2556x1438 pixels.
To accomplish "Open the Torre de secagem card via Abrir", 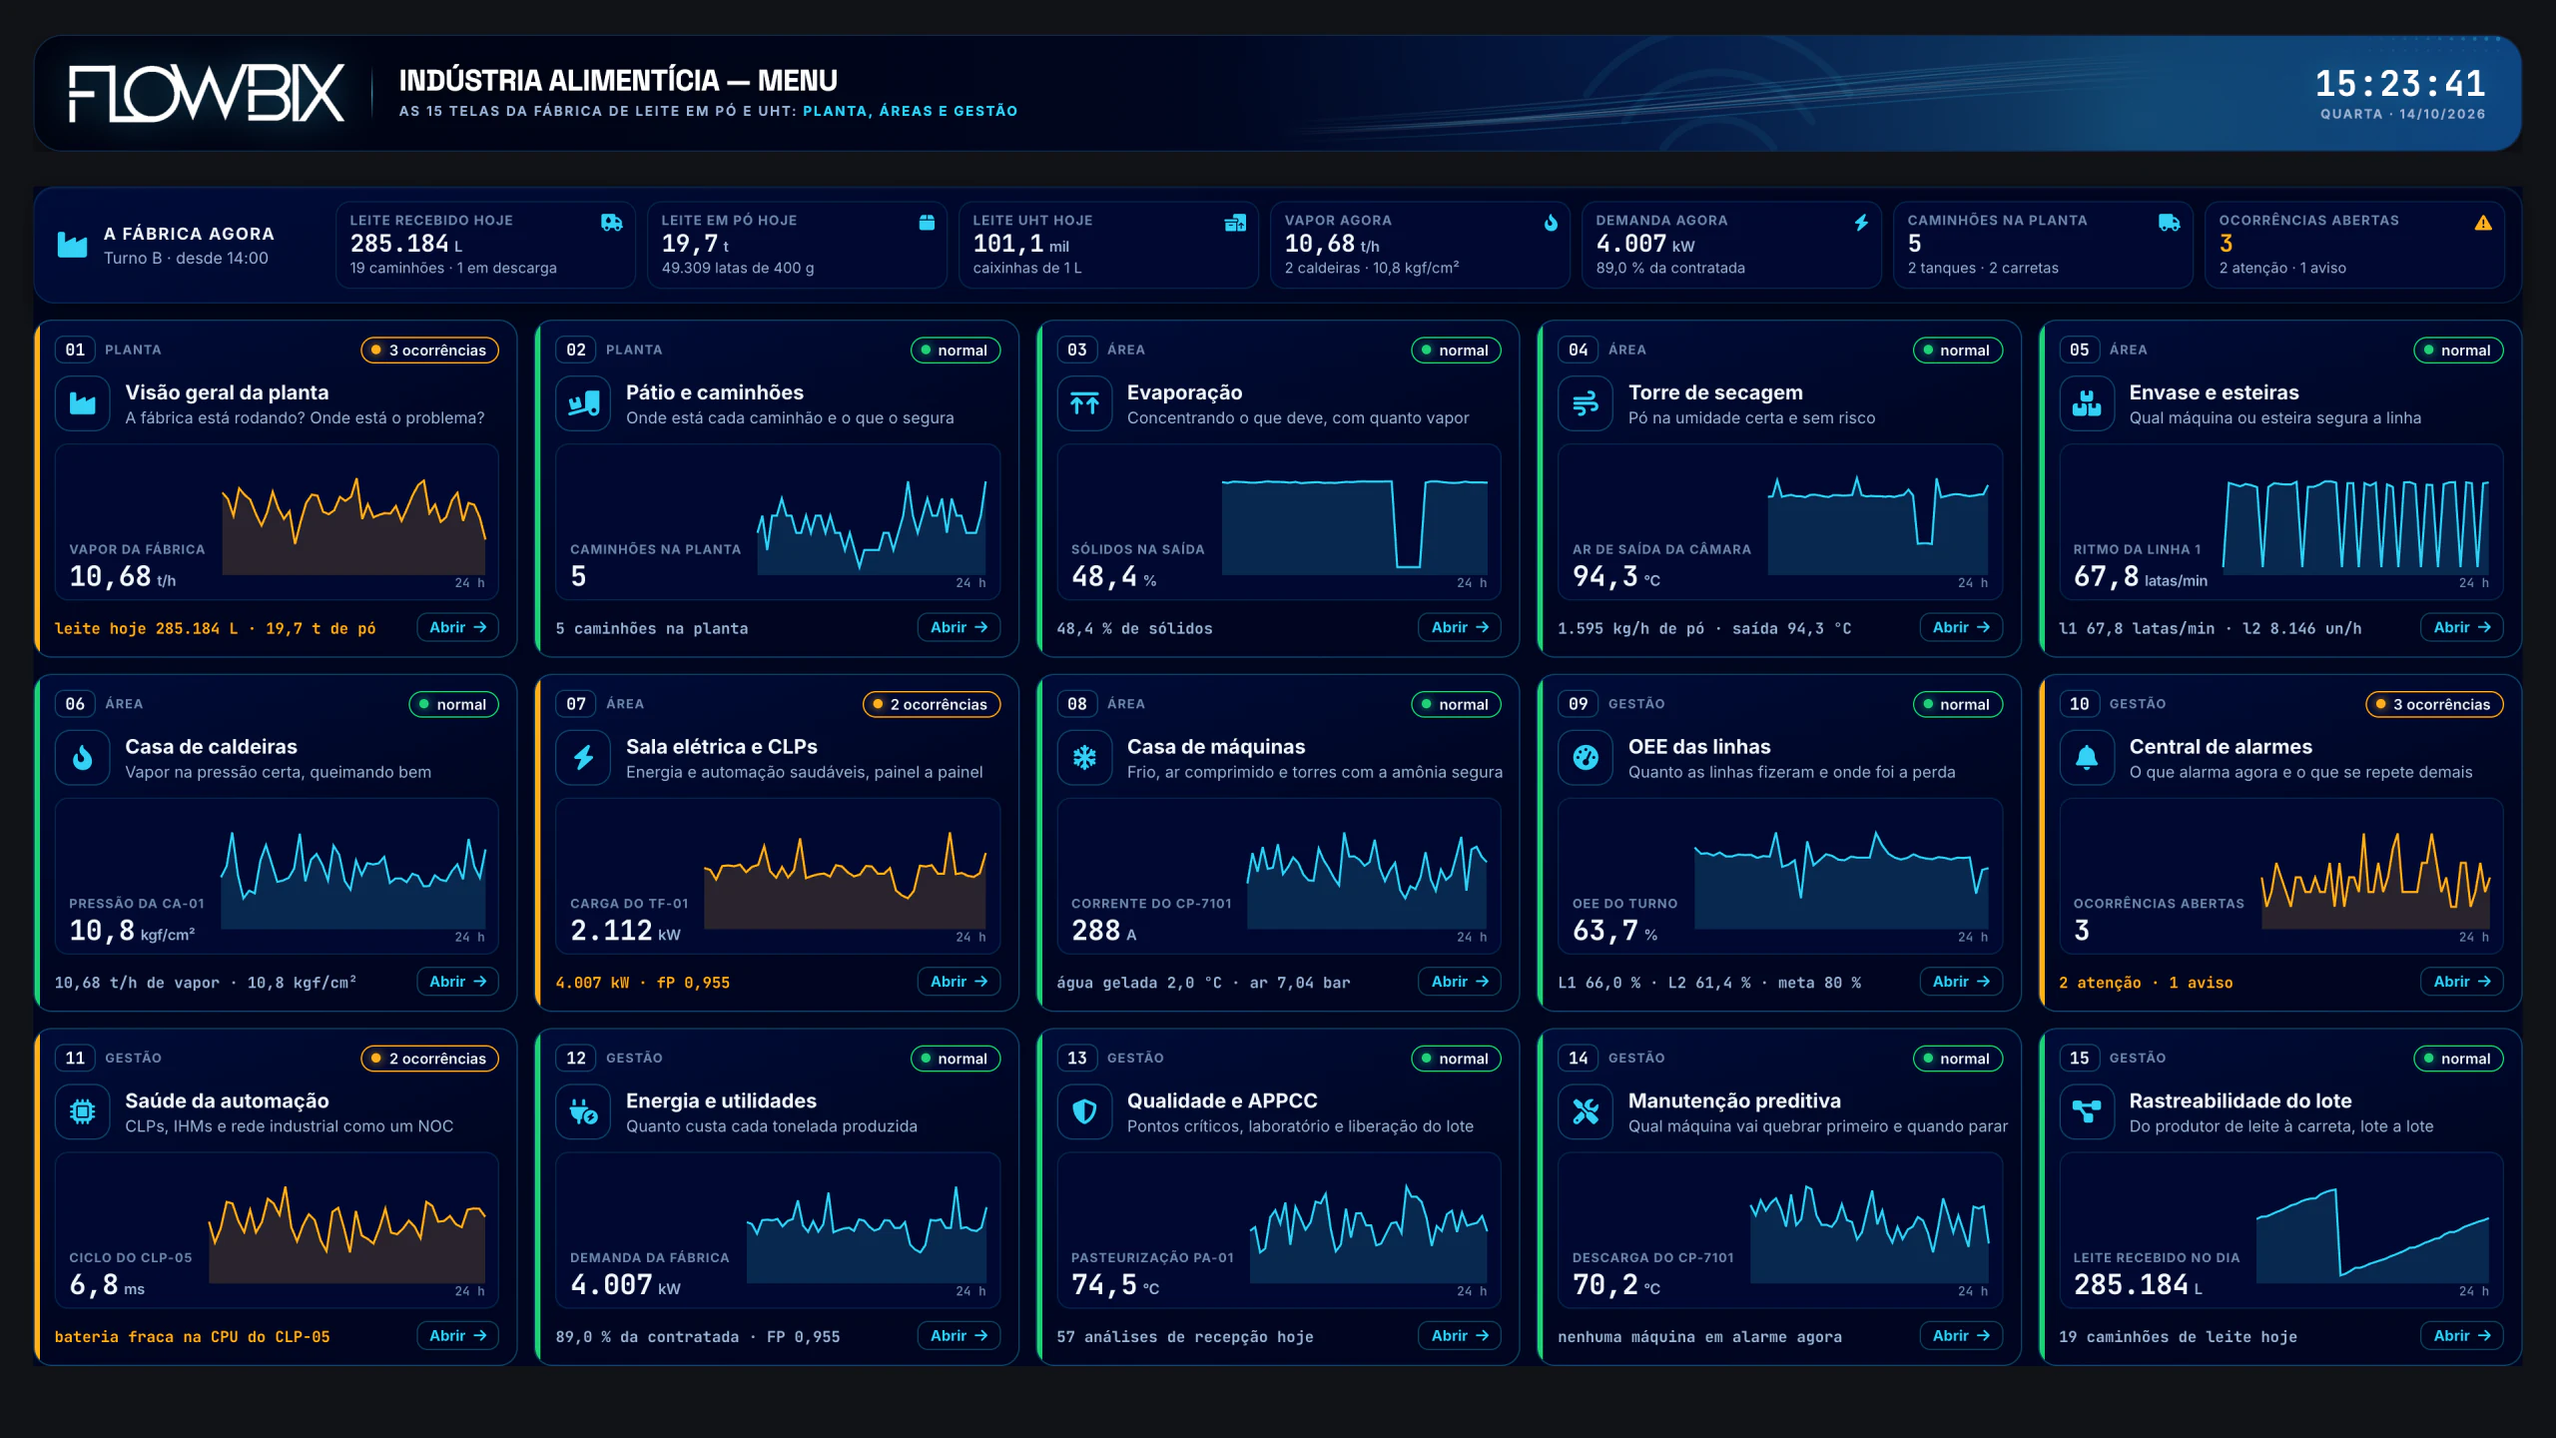I will pos(1960,627).
